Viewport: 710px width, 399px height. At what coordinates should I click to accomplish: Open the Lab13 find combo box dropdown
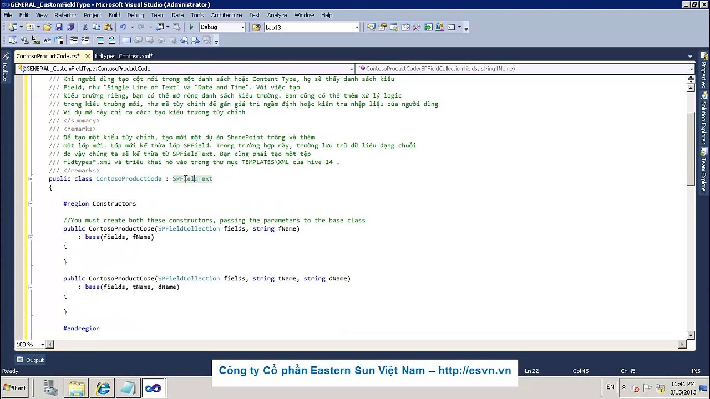[x=357, y=27]
